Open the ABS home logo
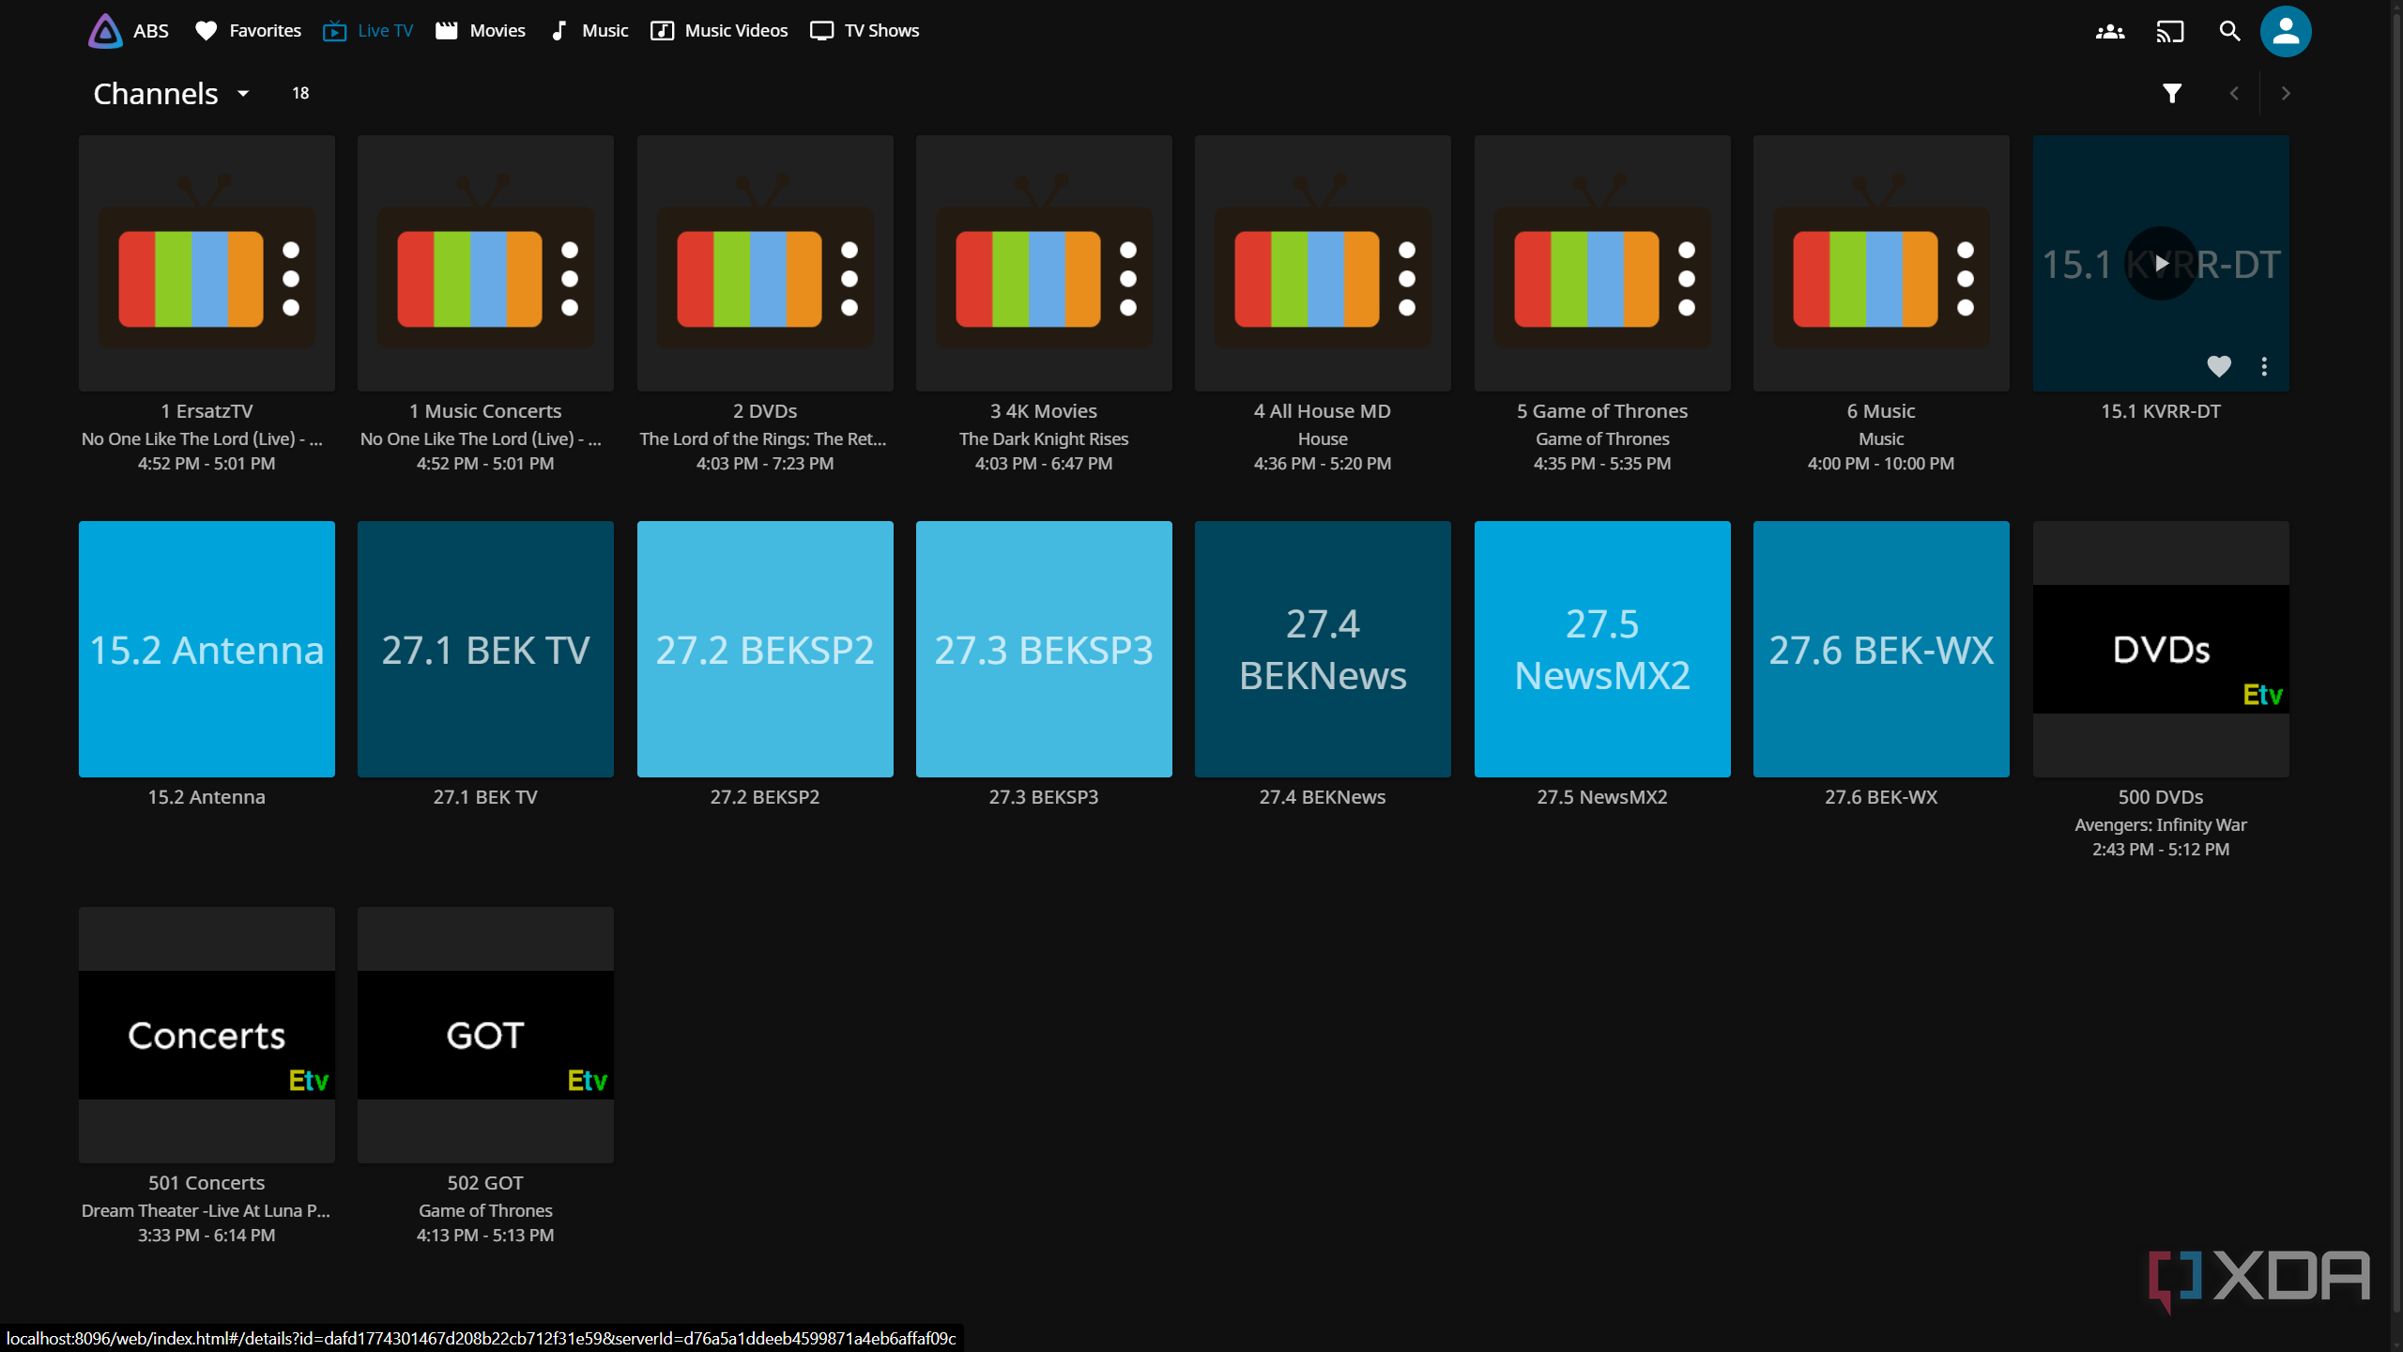The height and width of the screenshot is (1352, 2403). click(129, 31)
